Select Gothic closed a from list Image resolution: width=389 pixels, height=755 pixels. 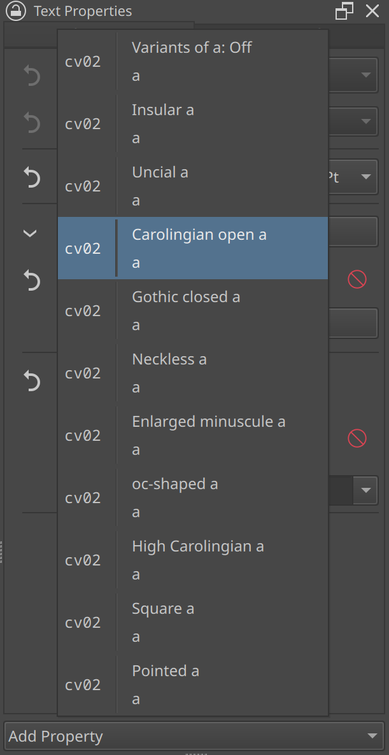pos(192,310)
